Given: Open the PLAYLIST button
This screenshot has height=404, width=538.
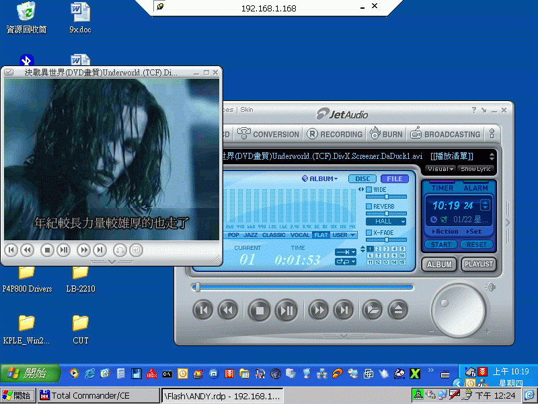Looking at the screenshot, I should pyautogui.click(x=479, y=264).
